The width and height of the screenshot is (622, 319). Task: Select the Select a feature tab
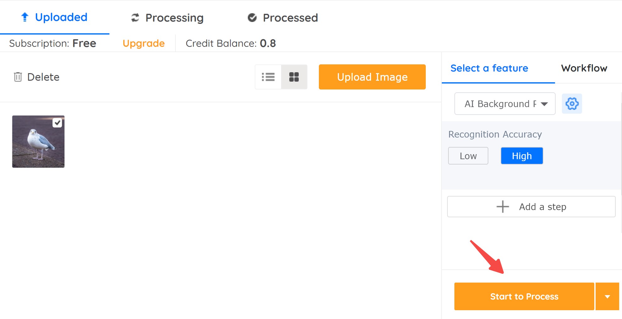pos(489,68)
